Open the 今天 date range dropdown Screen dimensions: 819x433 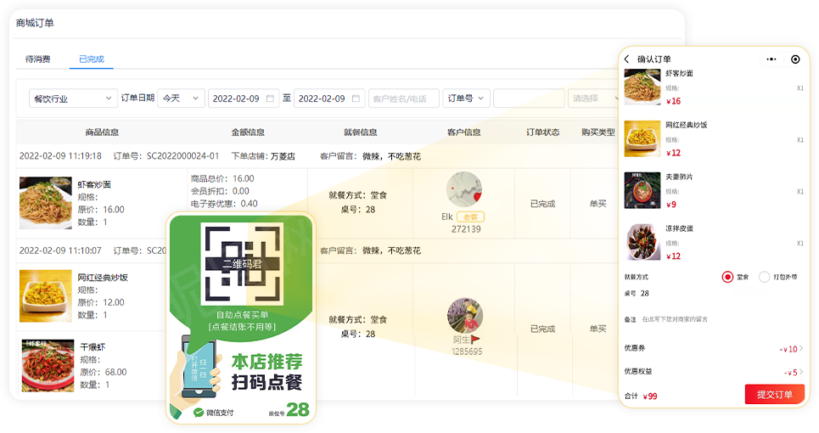tap(181, 98)
